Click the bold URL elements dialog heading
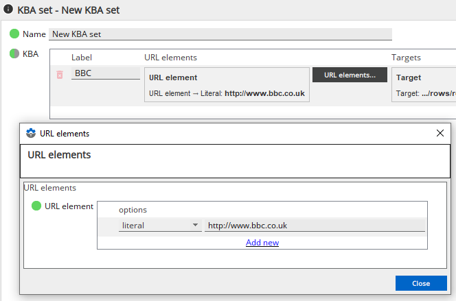 coord(59,155)
